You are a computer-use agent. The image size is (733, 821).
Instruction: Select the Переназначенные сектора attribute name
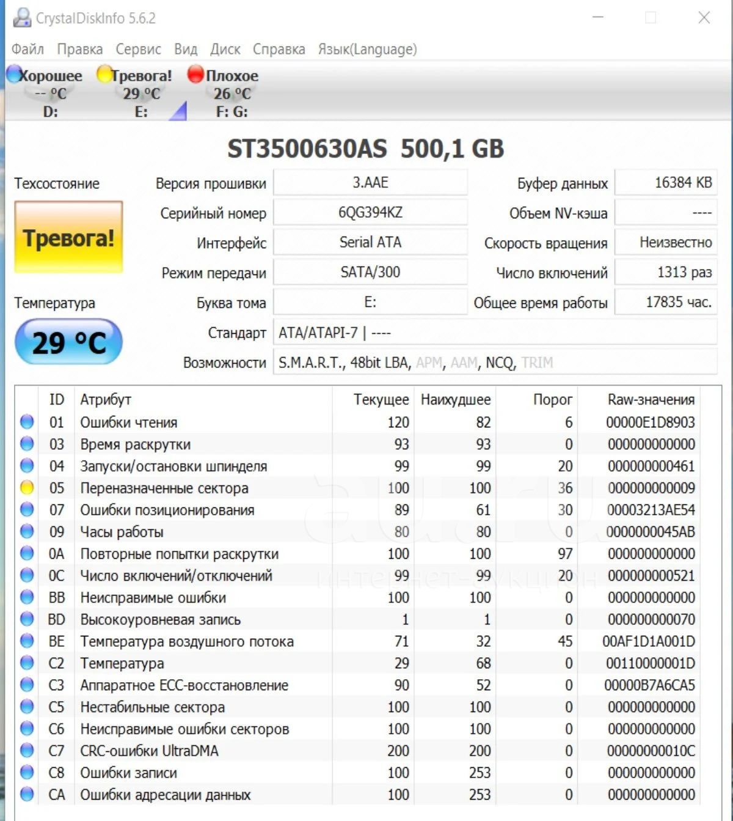pos(164,488)
